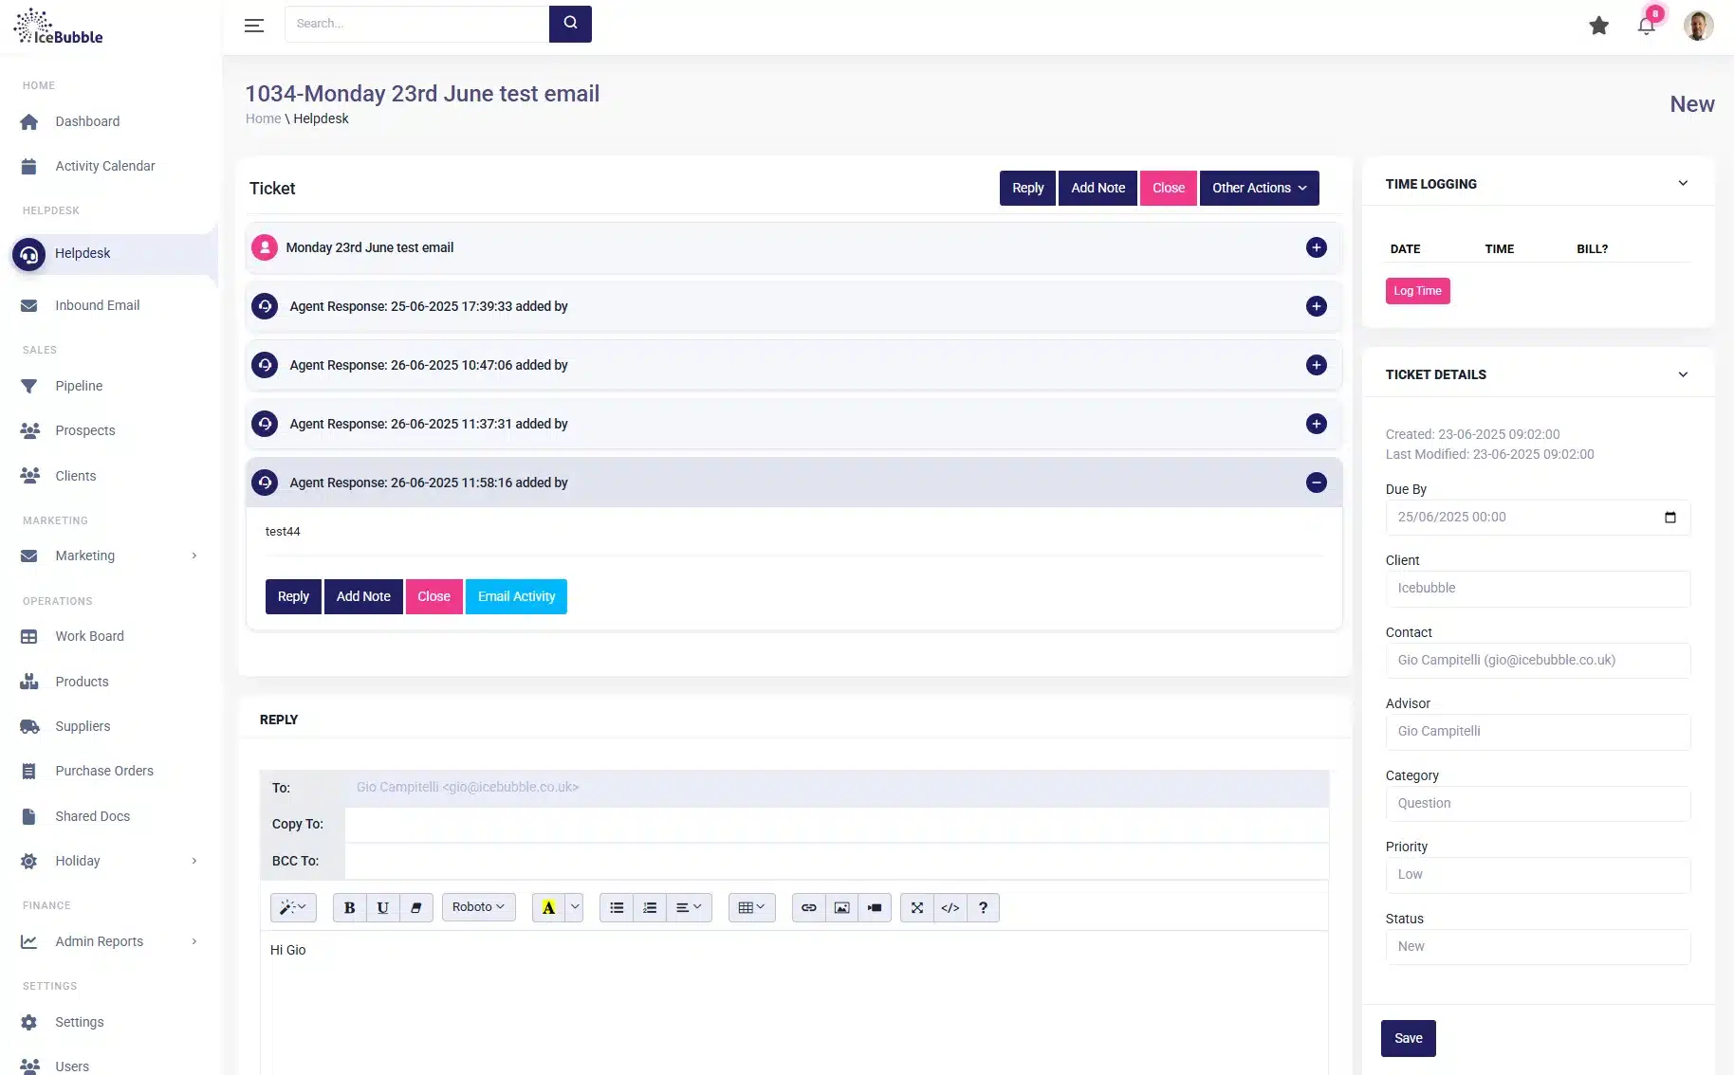
Task: Switch editor to code view
Action: (x=950, y=907)
